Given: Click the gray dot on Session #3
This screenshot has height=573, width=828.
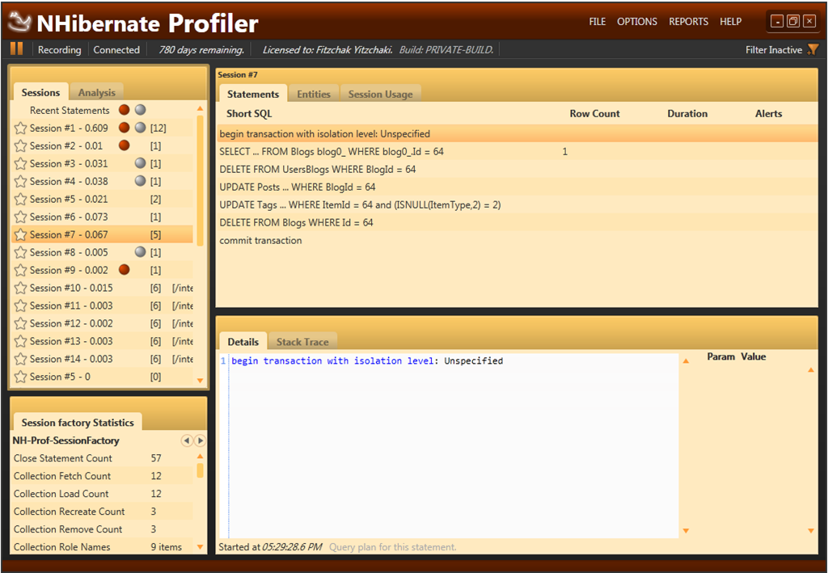Looking at the screenshot, I should point(140,163).
